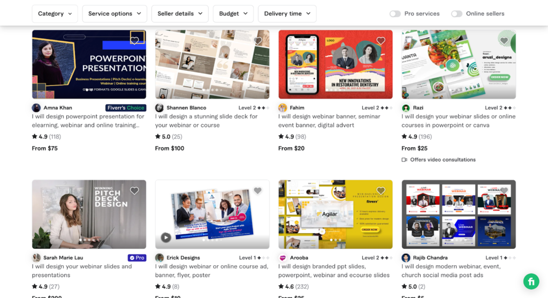Open Fiverr assistant floating button
Screen dimensions: 548x298
pyautogui.click(x=531, y=281)
